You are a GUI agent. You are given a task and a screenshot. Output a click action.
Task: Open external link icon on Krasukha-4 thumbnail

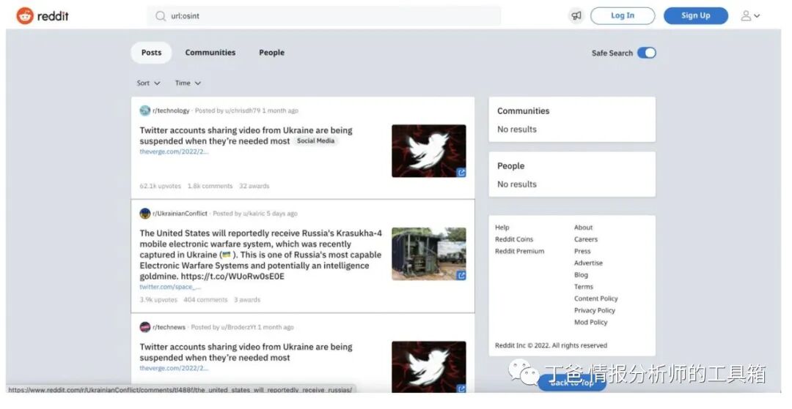(461, 276)
